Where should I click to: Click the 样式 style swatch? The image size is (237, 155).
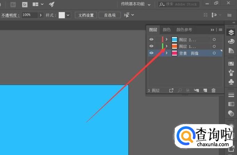pos(62,15)
